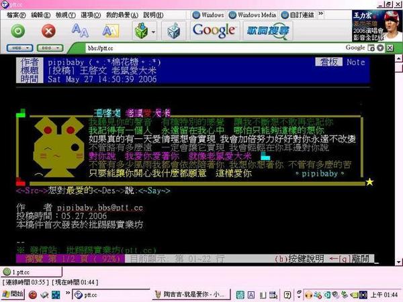Click the 王力宏 concert banner ad
Screen dimensions: 403x302
[377, 26]
